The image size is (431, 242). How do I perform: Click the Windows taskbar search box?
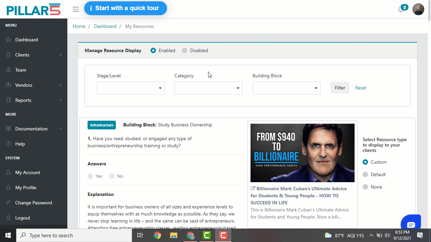point(74,235)
